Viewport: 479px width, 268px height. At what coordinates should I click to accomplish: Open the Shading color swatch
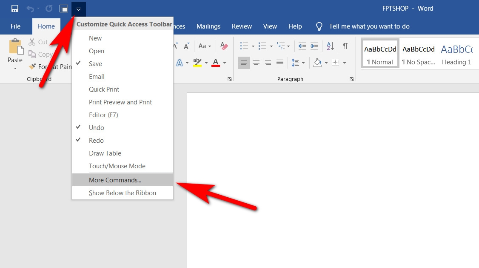tap(318, 62)
